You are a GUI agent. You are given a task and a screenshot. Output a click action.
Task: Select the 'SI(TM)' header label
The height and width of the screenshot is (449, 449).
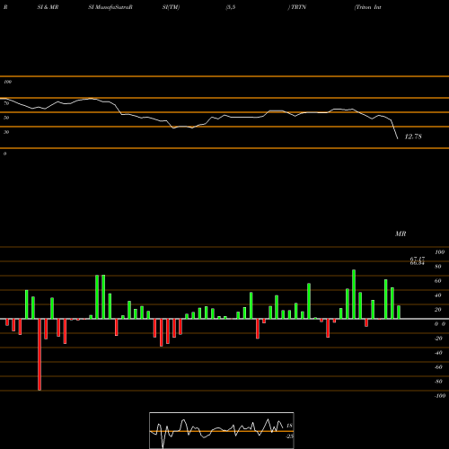click(171, 7)
